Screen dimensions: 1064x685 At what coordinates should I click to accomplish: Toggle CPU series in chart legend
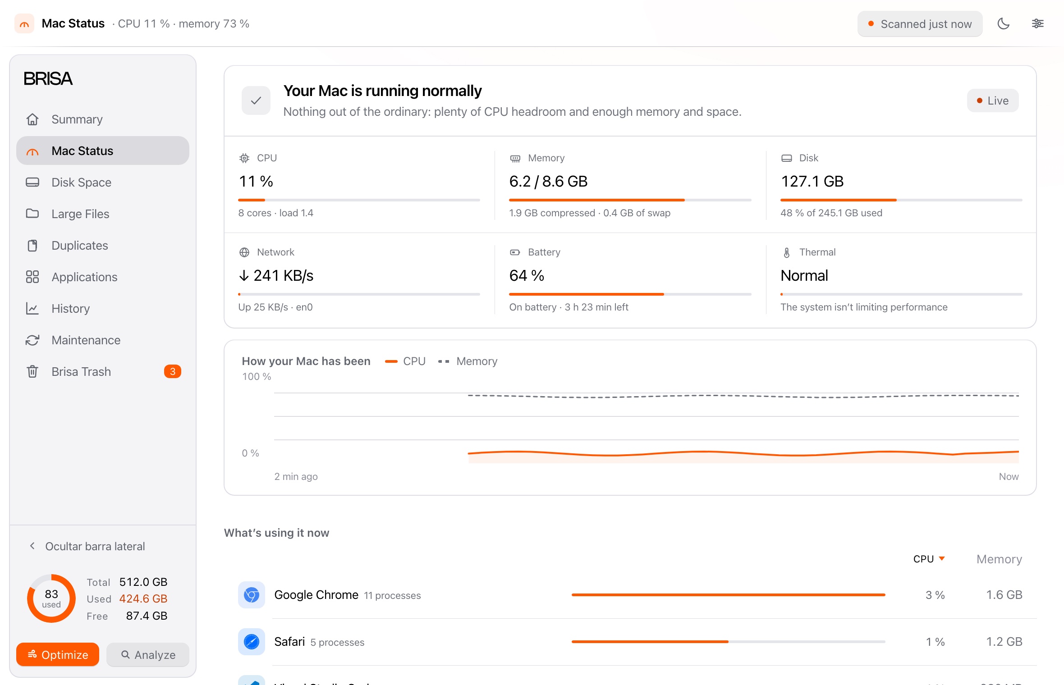[405, 361]
